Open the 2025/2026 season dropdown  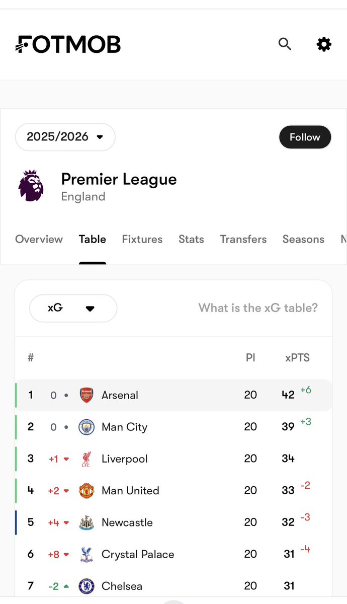pyautogui.click(x=65, y=137)
